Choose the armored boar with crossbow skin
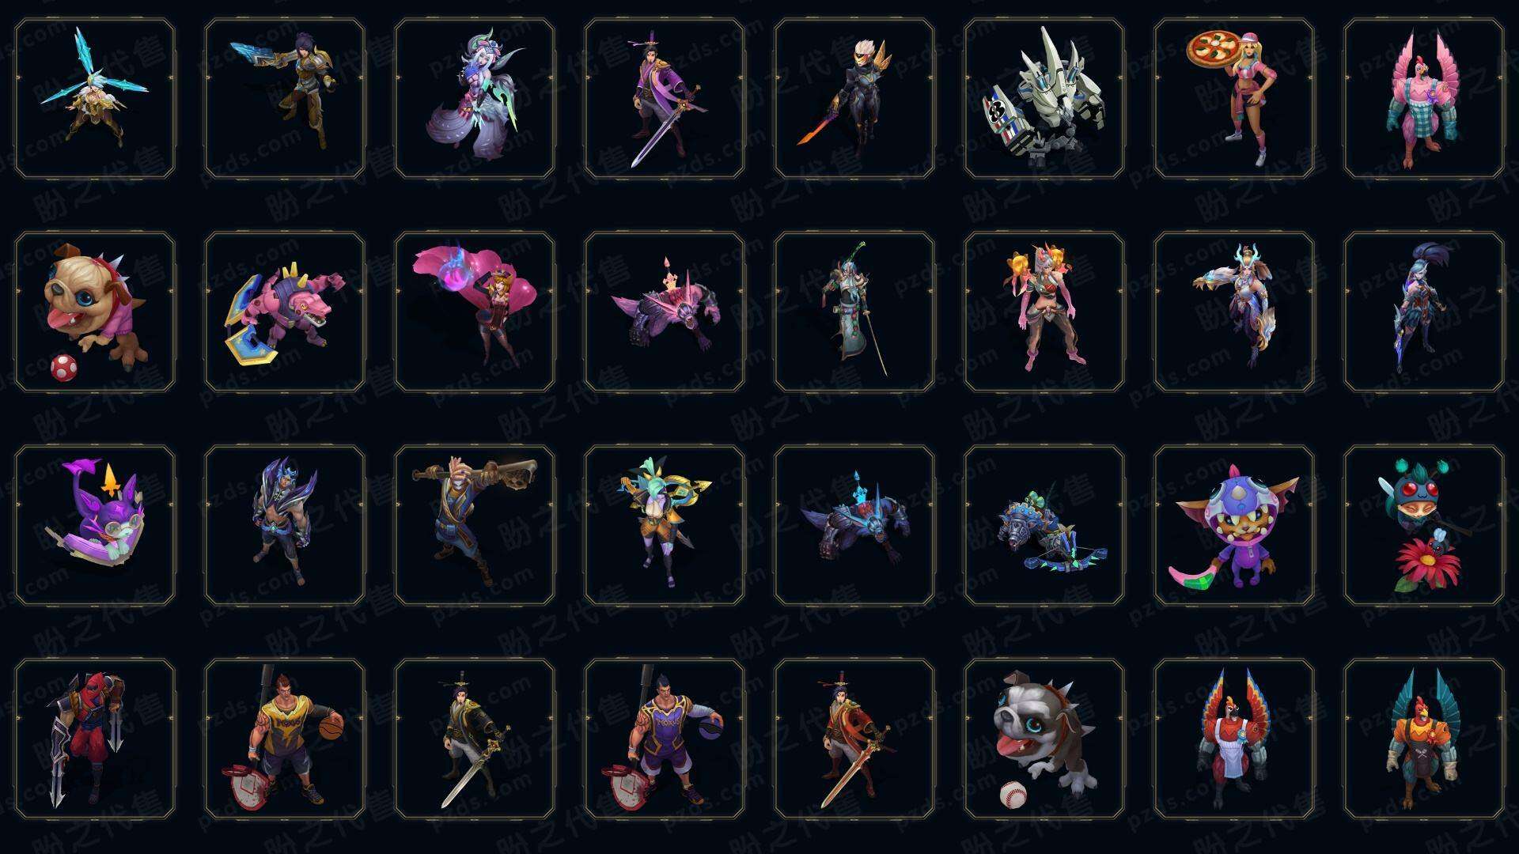 1044,526
